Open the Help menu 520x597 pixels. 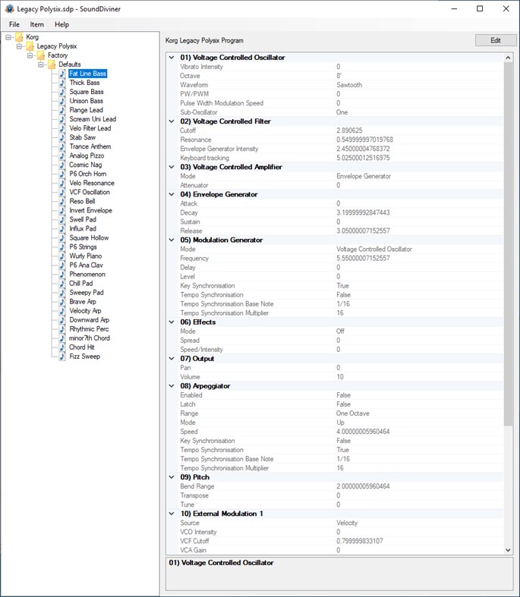61,24
